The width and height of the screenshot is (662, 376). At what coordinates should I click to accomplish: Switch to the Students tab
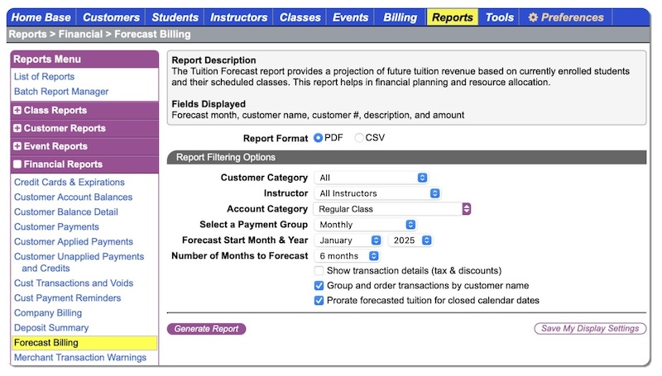175,17
